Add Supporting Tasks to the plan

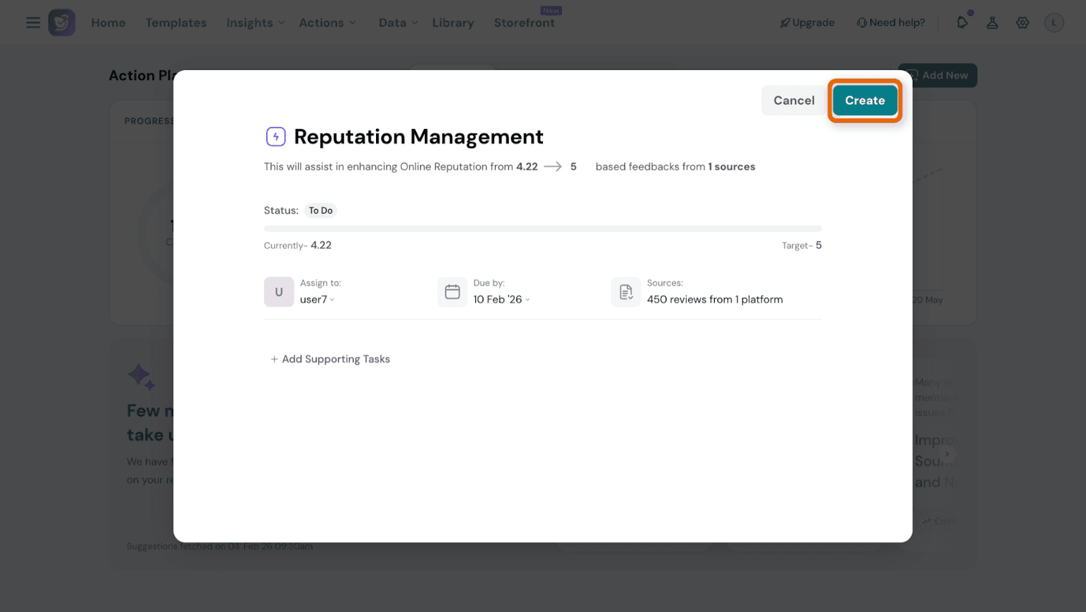pos(331,359)
